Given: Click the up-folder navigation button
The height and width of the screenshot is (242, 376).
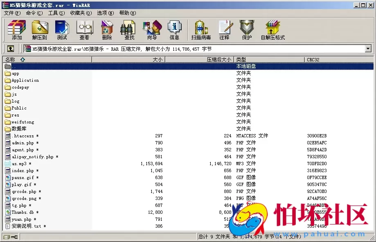Looking at the screenshot, I should [x=10, y=48].
